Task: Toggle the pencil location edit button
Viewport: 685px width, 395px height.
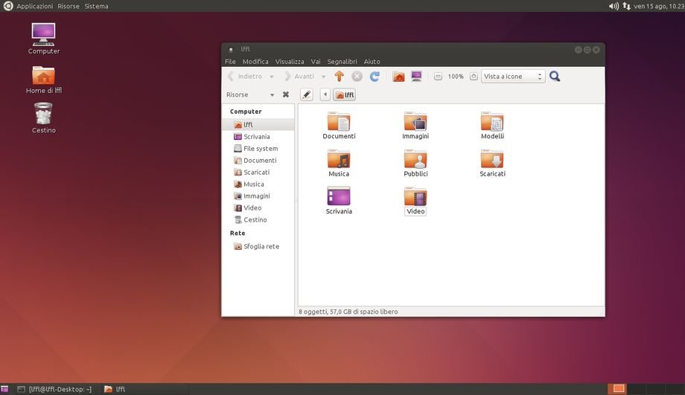Action: (306, 94)
